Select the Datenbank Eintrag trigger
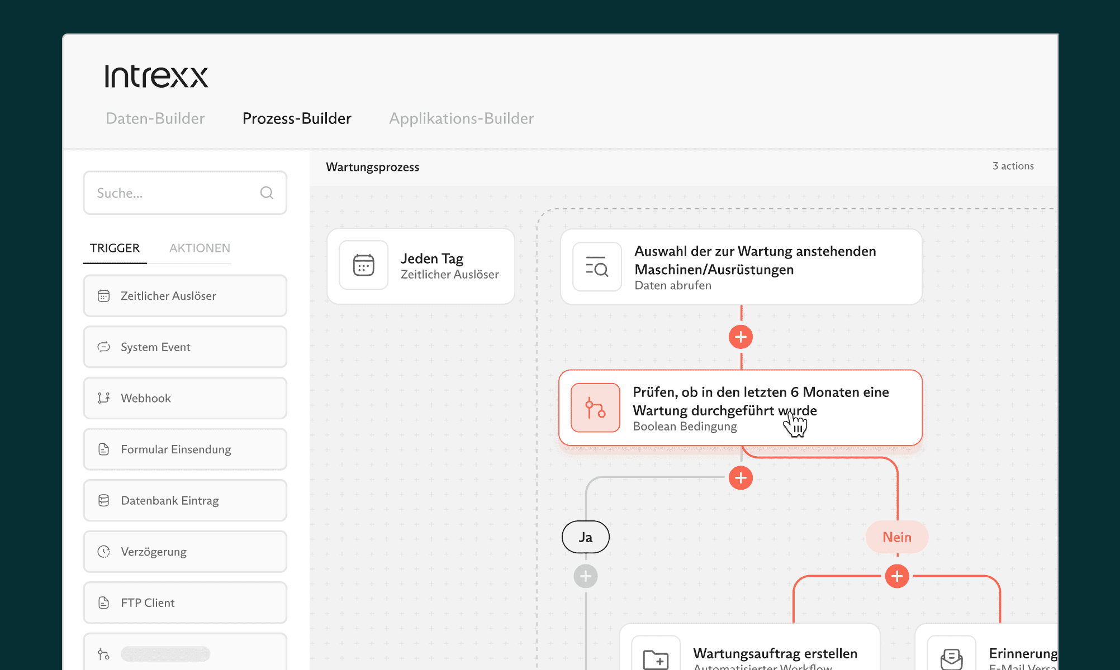Viewport: 1120px width, 670px height. tap(185, 500)
